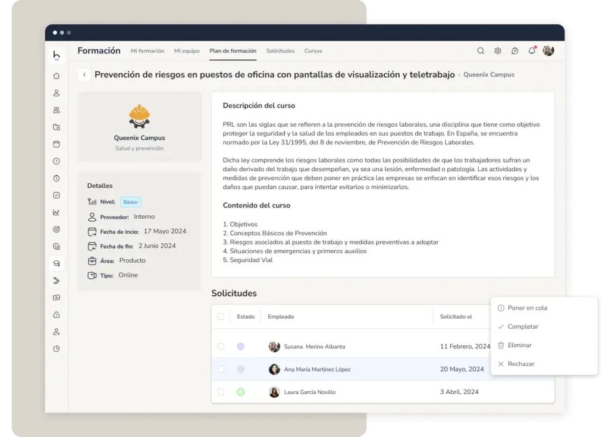Click the Formación module title
The image size is (609, 437).
[99, 51]
